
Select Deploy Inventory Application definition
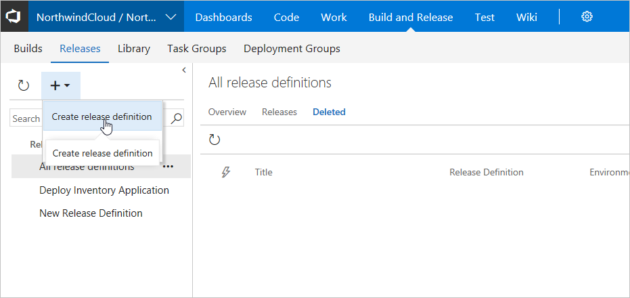[104, 190]
